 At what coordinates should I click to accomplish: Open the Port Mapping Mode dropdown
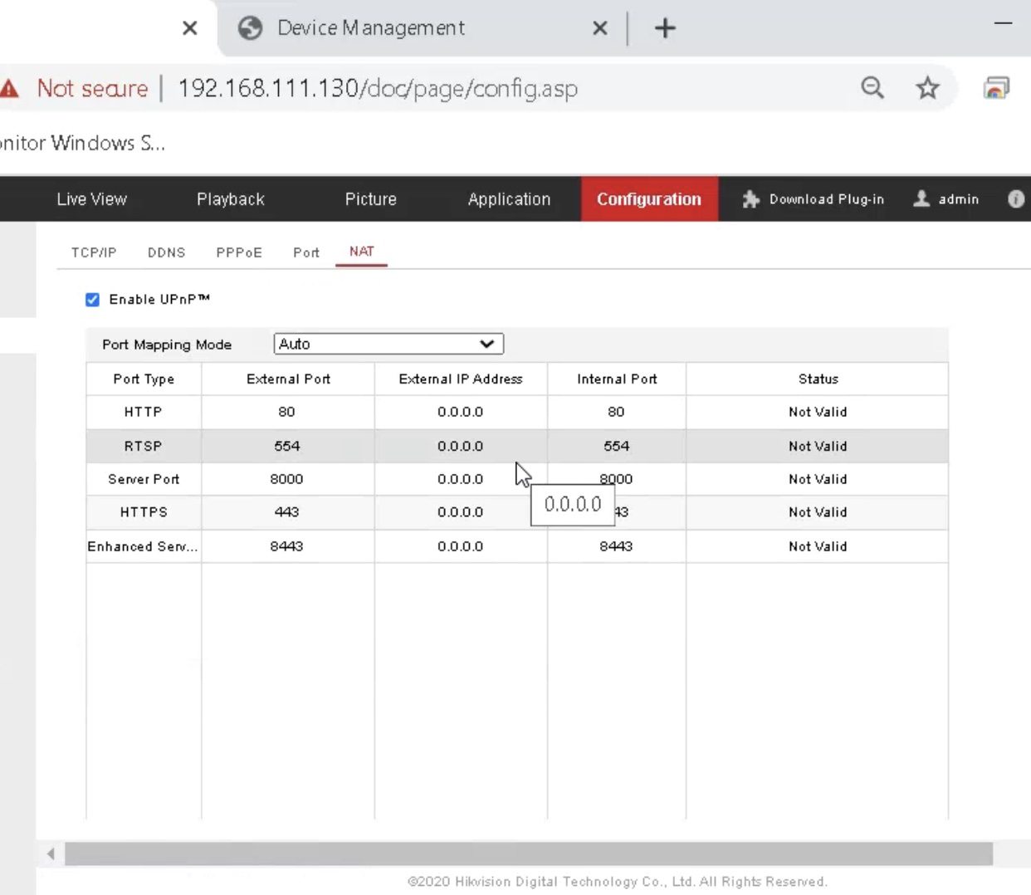pos(388,344)
